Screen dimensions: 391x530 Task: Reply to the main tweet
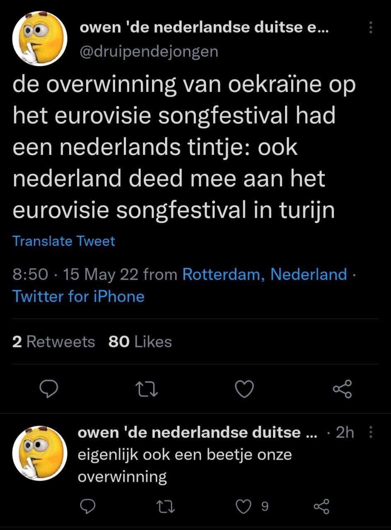pos(48,389)
